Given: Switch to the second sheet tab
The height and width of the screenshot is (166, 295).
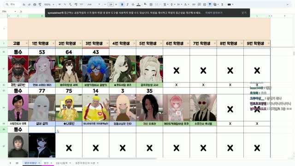Looking at the screenshot, I should (x=48, y=163).
